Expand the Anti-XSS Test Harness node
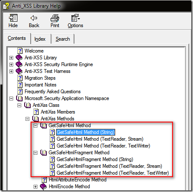The image size is (193, 192). tap(11, 71)
